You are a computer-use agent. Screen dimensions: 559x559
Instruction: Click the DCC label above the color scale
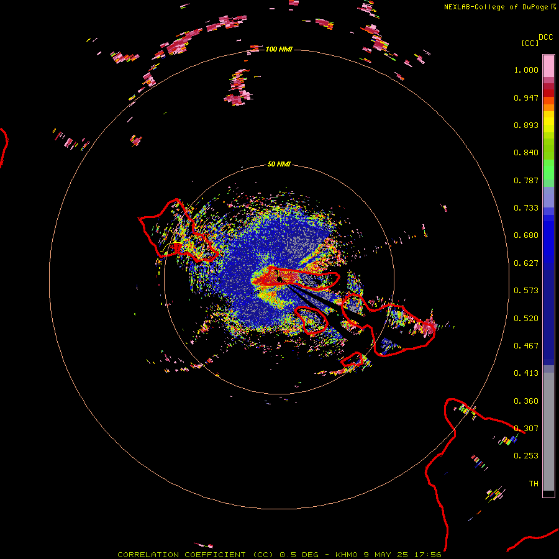point(545,37)
